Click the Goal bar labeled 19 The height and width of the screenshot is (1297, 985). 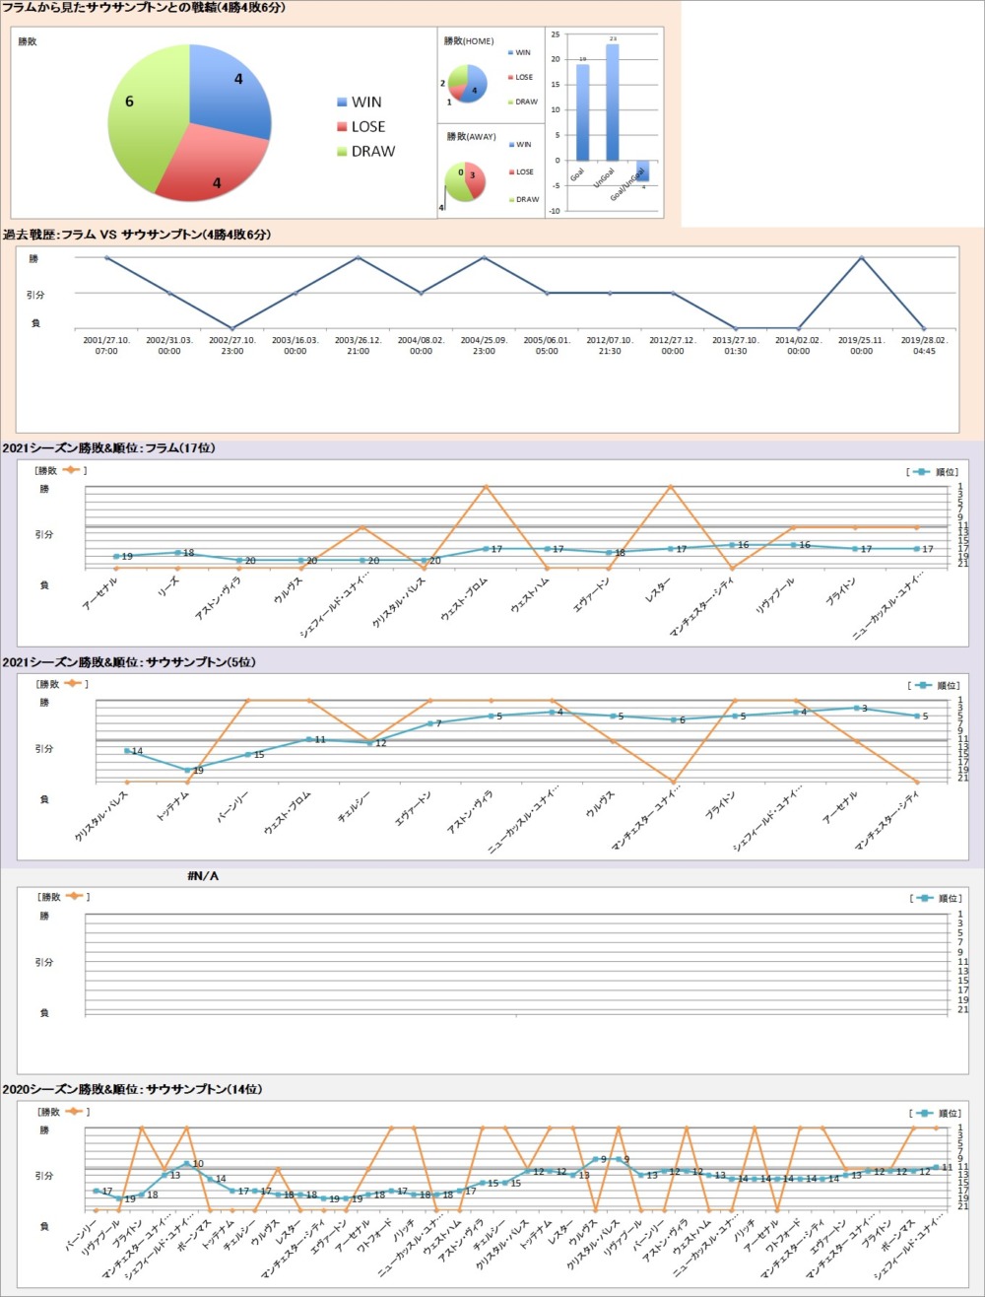pyautogui.click(x=582, y=112)
